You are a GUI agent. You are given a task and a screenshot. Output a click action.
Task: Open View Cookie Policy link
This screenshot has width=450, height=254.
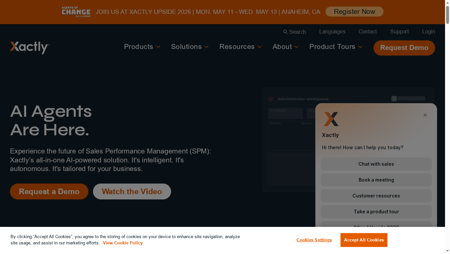pyautogui.click(x=123, y=243)
